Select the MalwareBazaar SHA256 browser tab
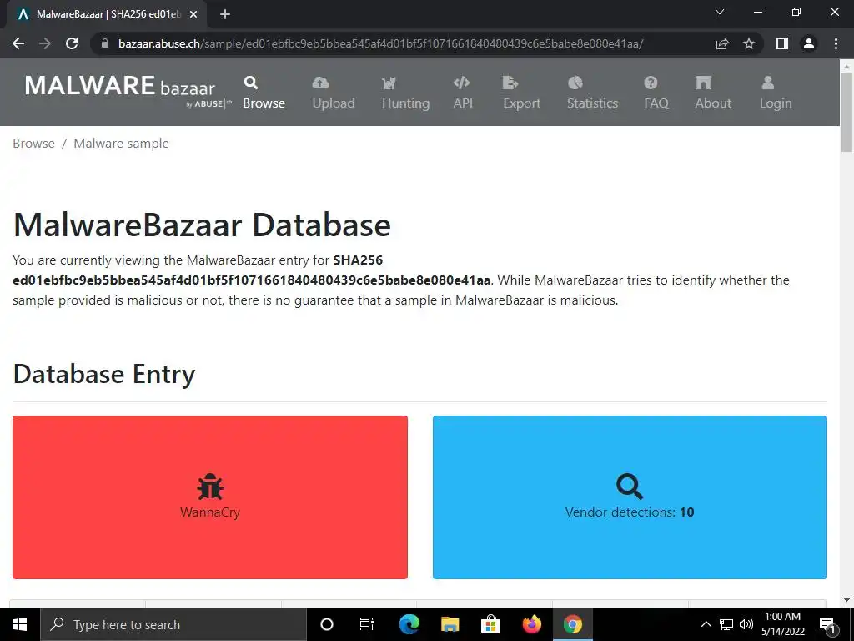The width and height of the screenshot is (854, 641). pyautogui.click(x=106, y=14)
